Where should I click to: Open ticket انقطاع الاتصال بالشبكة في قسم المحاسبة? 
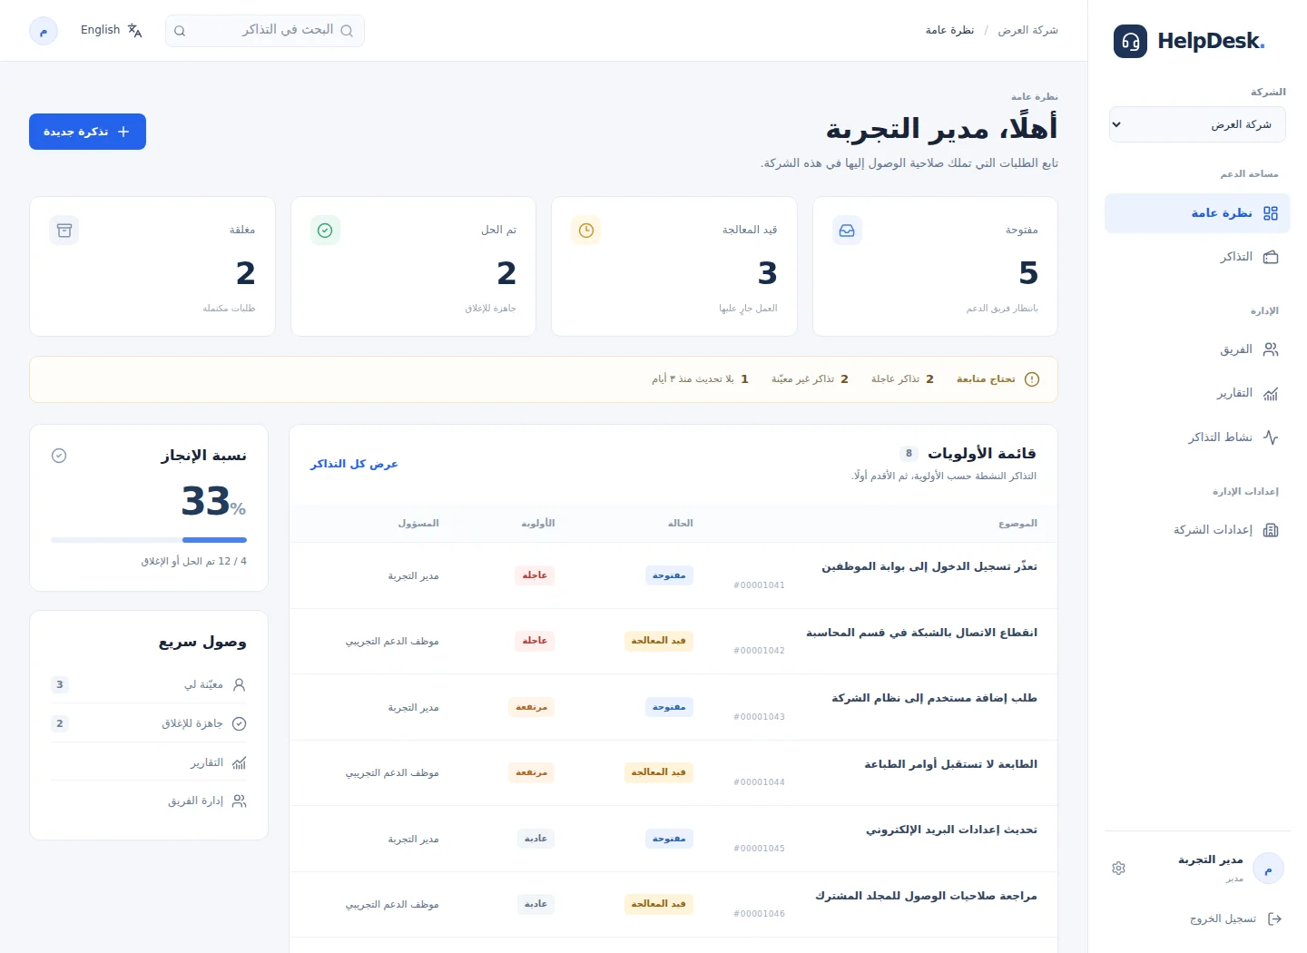coord(921,633)
